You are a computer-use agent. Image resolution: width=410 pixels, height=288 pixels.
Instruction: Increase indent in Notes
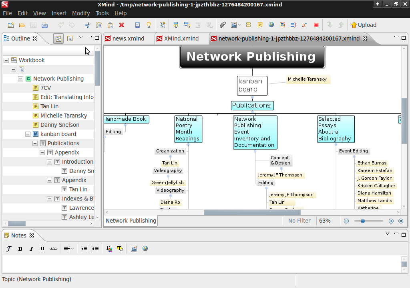tap(84, 249)
